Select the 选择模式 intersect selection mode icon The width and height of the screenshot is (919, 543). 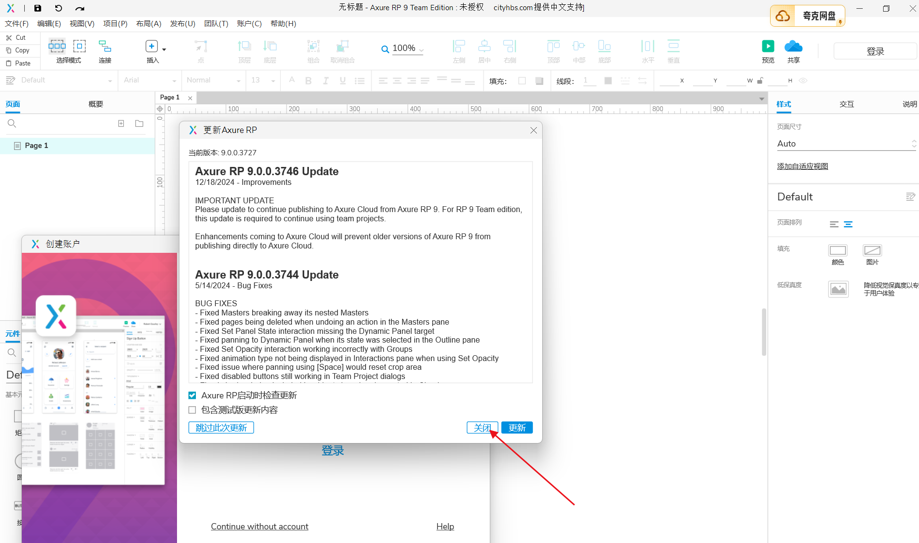click(57, 46)
